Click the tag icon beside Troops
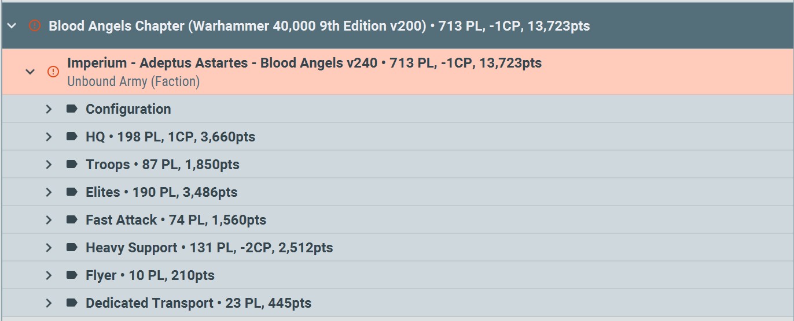The width and height of the screenshot is (794, 321). (x=72, y=165)
